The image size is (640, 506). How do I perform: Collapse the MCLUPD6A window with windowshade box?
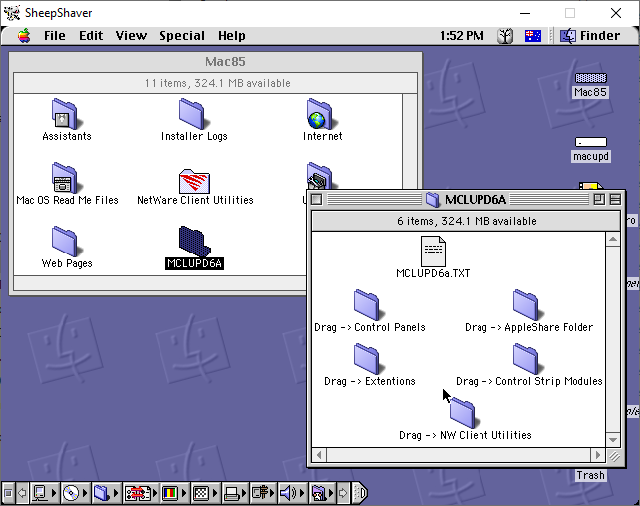(x=615, y=199)
